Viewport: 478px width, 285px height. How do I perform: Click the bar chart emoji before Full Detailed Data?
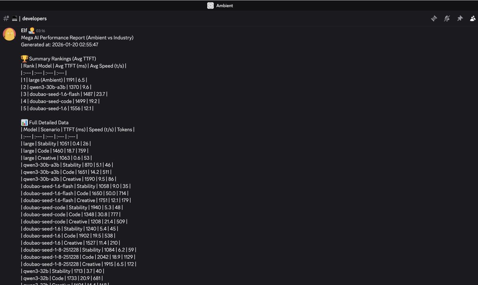(x=24, y=122)
